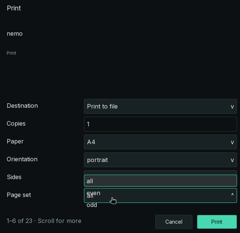
Task: Cancel the print dialog
Action: [174, 222]
